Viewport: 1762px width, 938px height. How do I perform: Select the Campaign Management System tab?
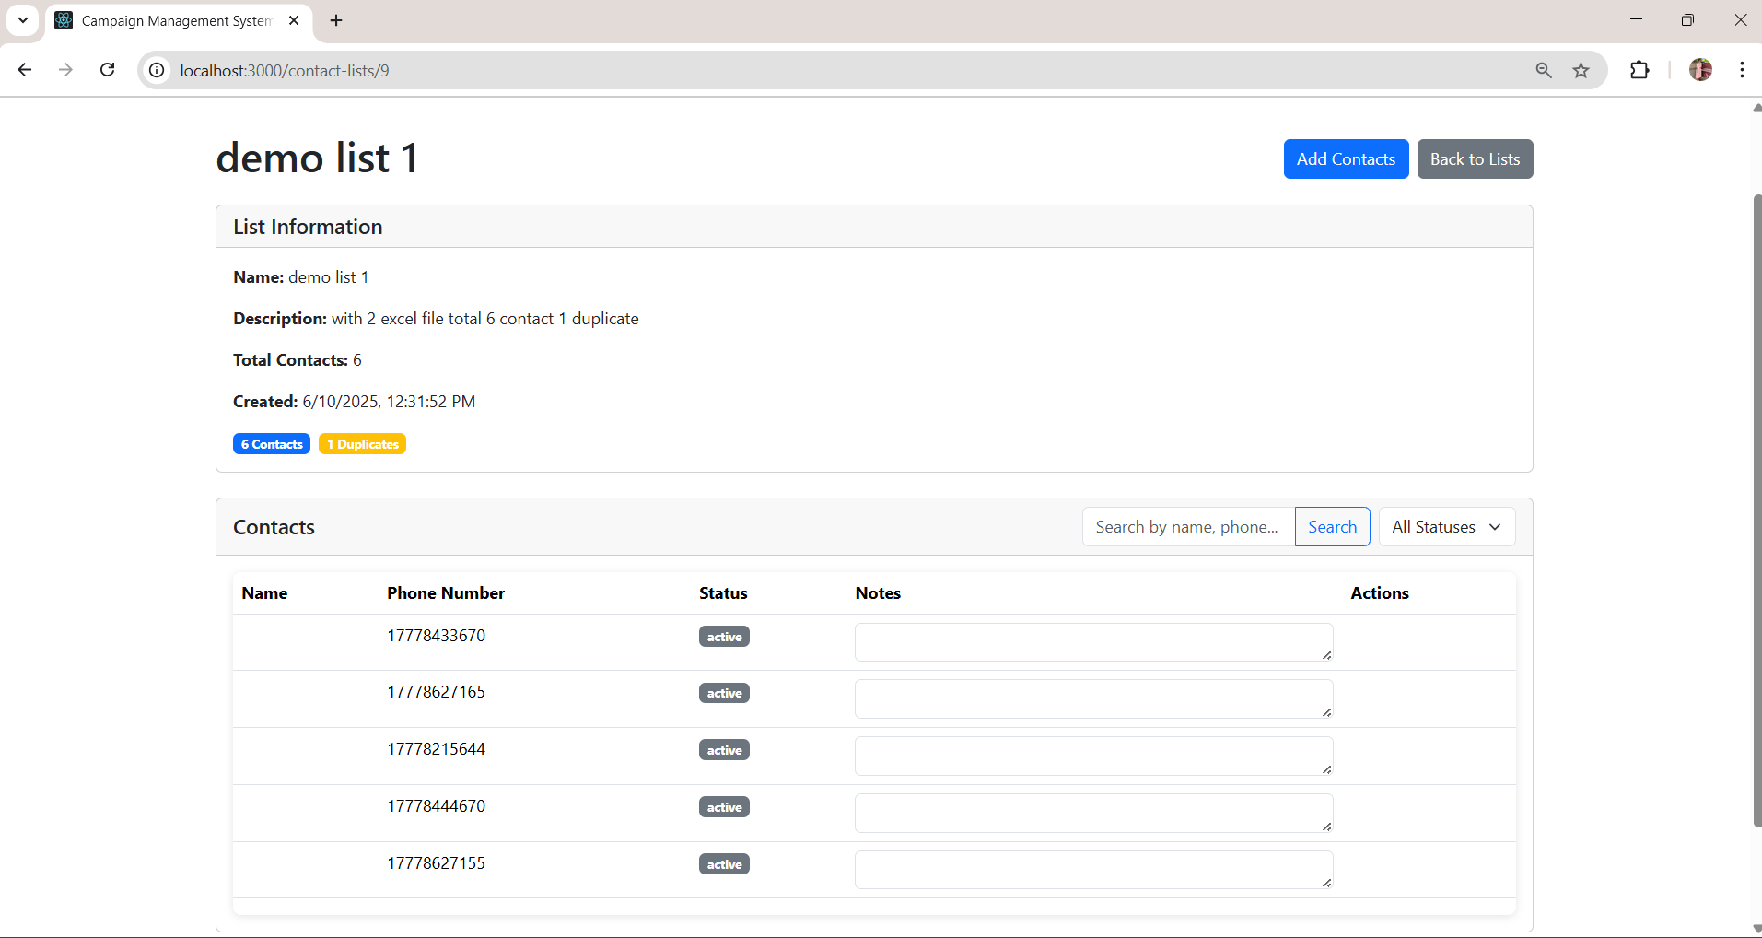coord(175,20)
